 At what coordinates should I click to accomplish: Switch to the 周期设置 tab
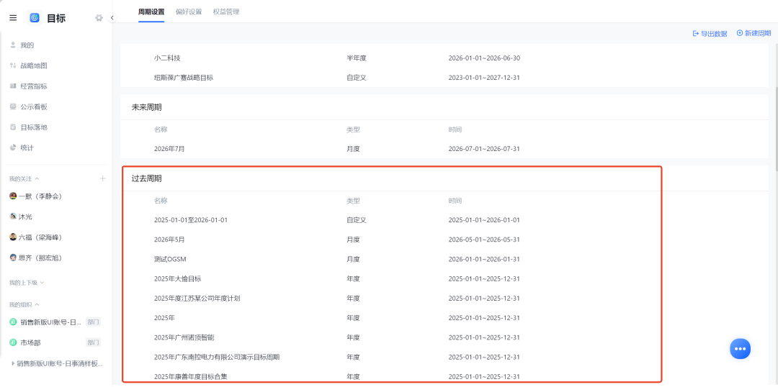pos(151,12)
